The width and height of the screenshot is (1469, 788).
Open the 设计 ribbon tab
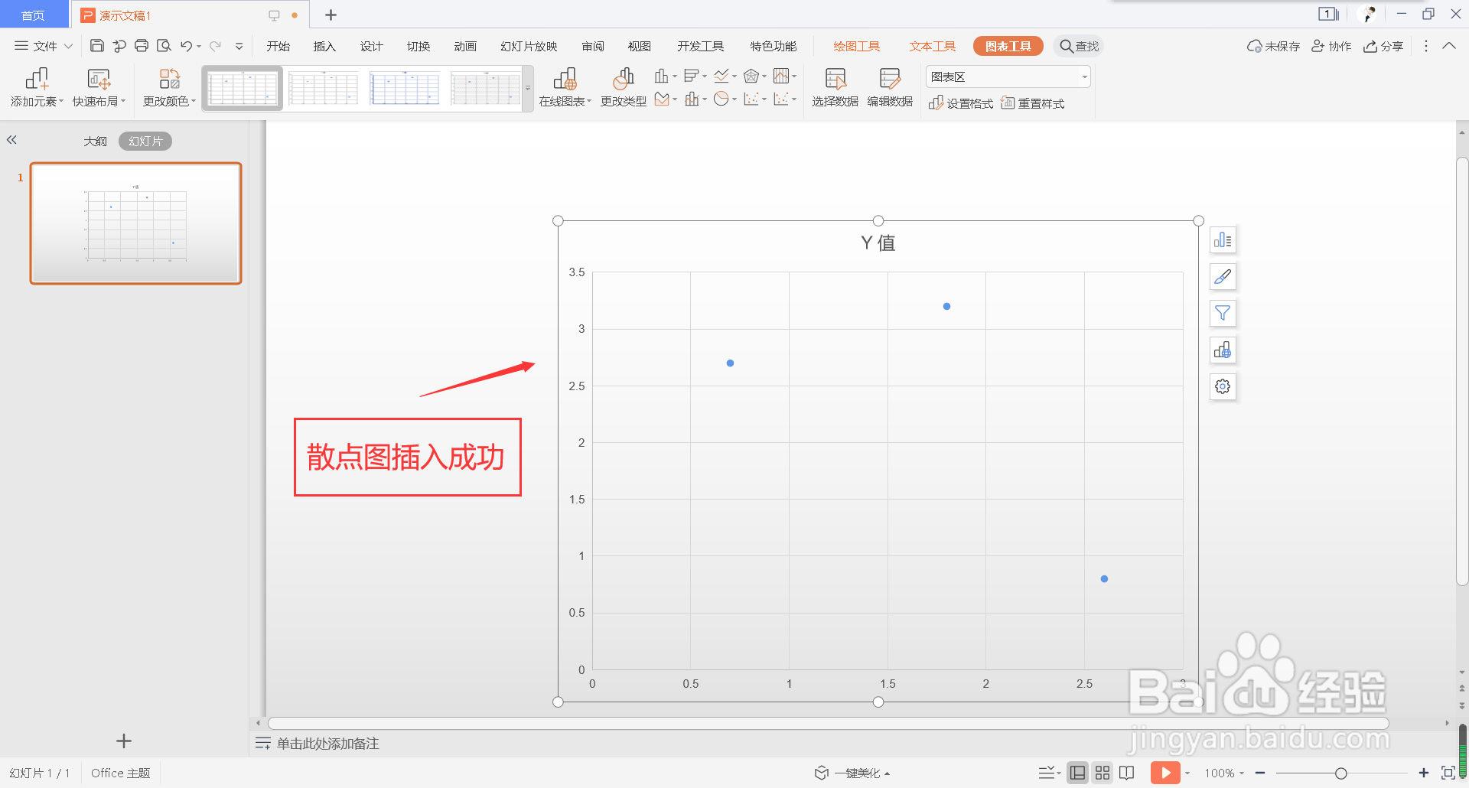371,46
